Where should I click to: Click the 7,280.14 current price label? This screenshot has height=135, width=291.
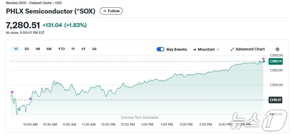coord(275,61)
